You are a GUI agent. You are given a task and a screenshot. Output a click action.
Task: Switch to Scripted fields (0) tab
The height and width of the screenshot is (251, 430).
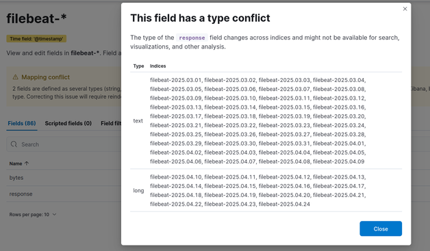click(x=68, y=123)
